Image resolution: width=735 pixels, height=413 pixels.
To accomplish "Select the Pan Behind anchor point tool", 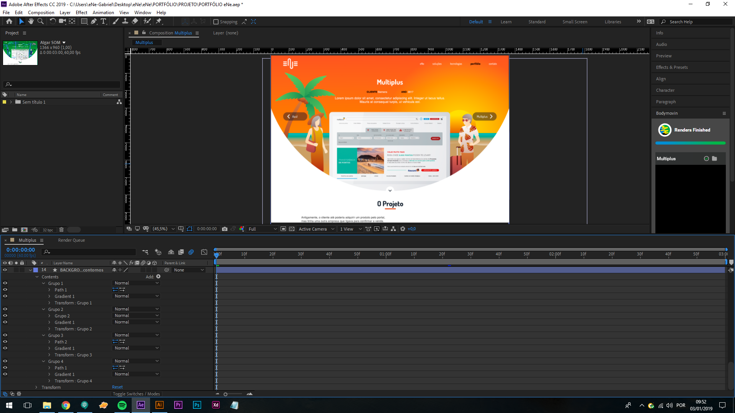I will [72, 21].
